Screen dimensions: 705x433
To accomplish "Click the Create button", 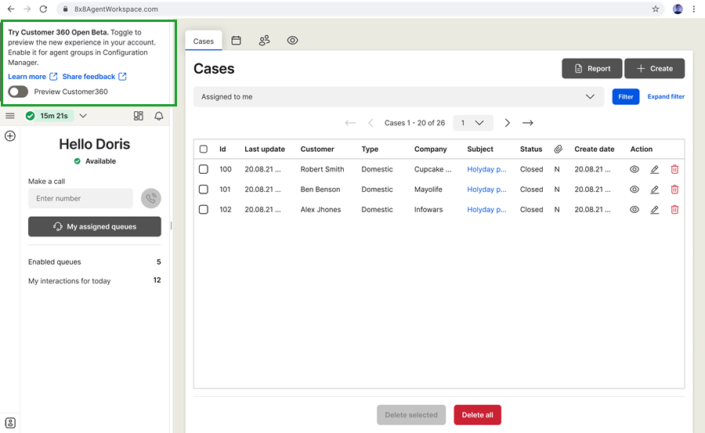I will [x=654, y=69].
